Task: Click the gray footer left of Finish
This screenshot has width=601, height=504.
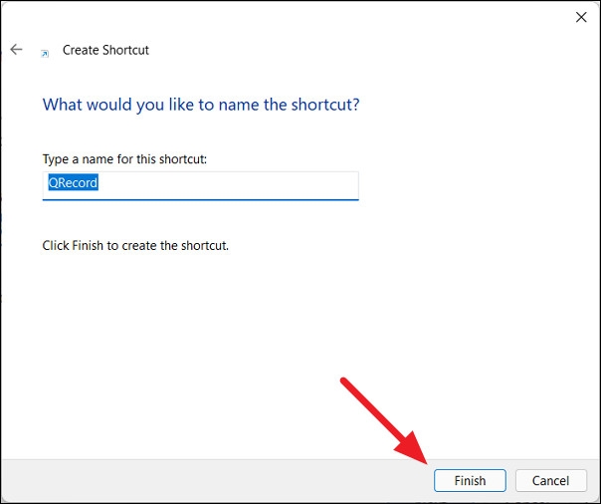Action: click(x=199, y=480)
